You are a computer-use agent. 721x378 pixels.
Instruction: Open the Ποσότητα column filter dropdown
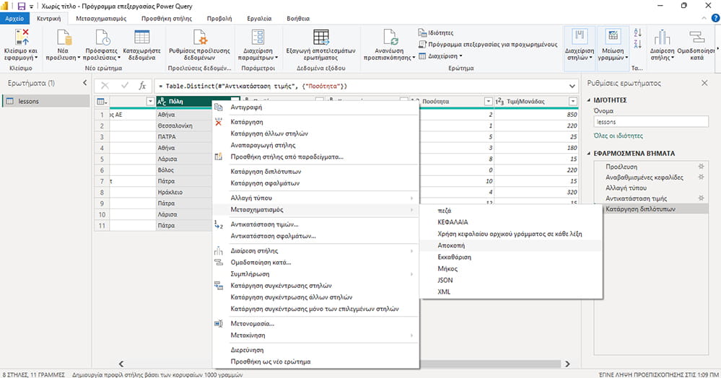[x=489, y=101]
